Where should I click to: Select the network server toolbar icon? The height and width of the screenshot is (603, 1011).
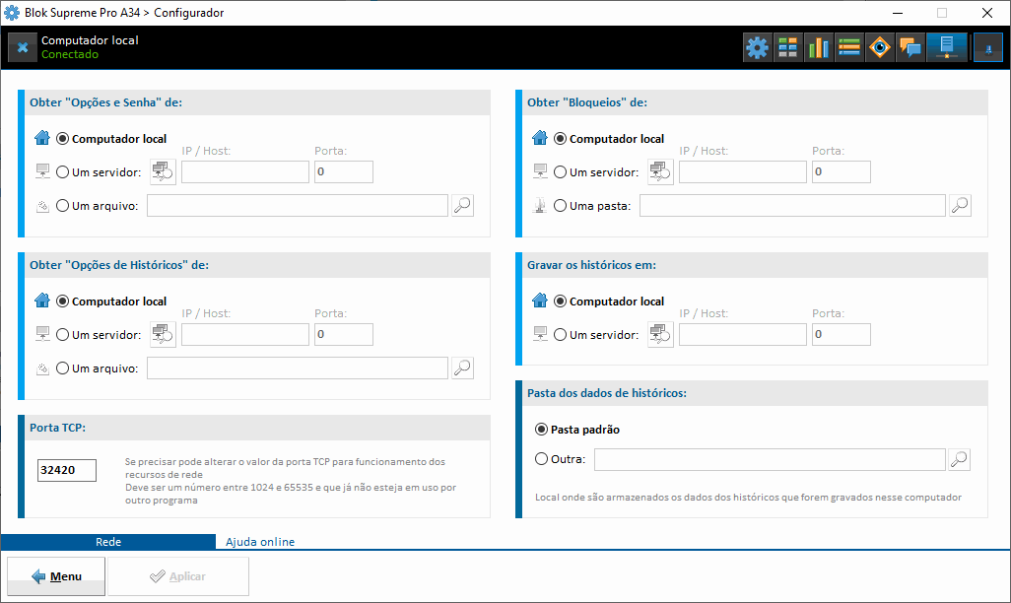pos(946,47)
